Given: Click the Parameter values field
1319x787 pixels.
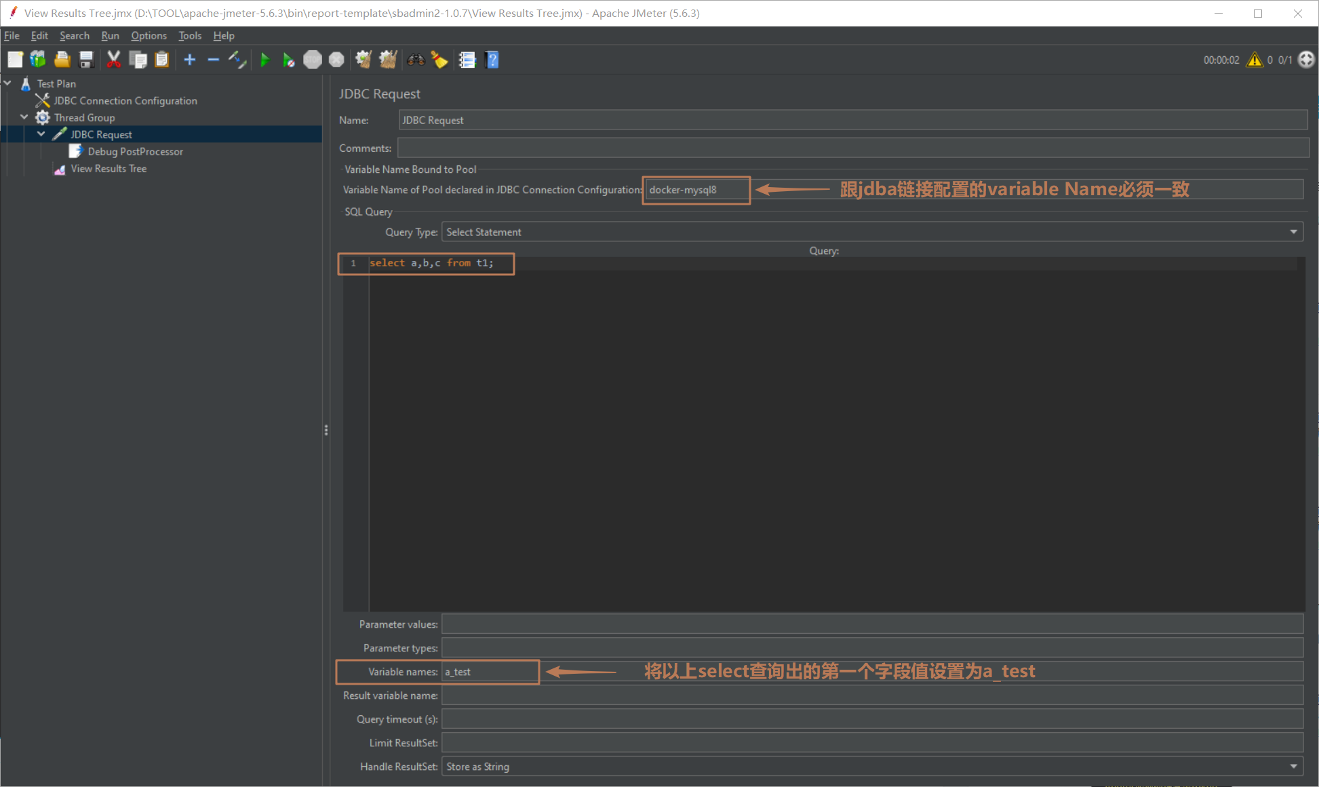Looking at the screenshot, I should (x=872, y=624).
